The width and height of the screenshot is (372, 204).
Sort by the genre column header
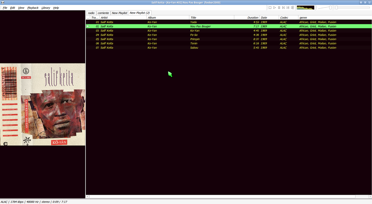[x=335, y=18]
